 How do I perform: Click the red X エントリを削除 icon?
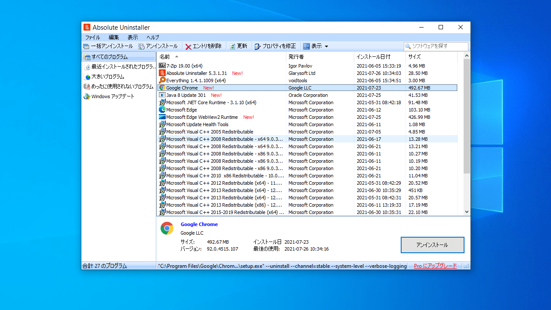coord(189,46)
